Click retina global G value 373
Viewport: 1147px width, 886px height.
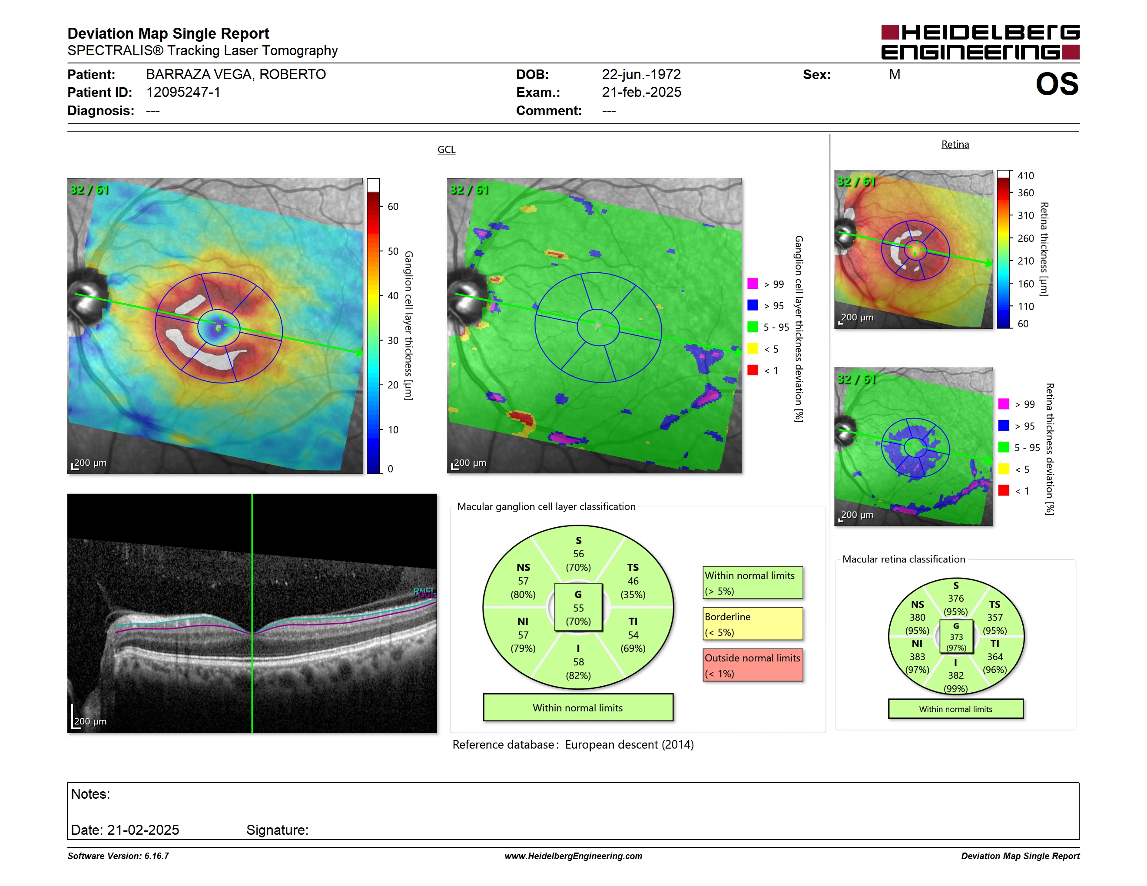click(956, 637)
